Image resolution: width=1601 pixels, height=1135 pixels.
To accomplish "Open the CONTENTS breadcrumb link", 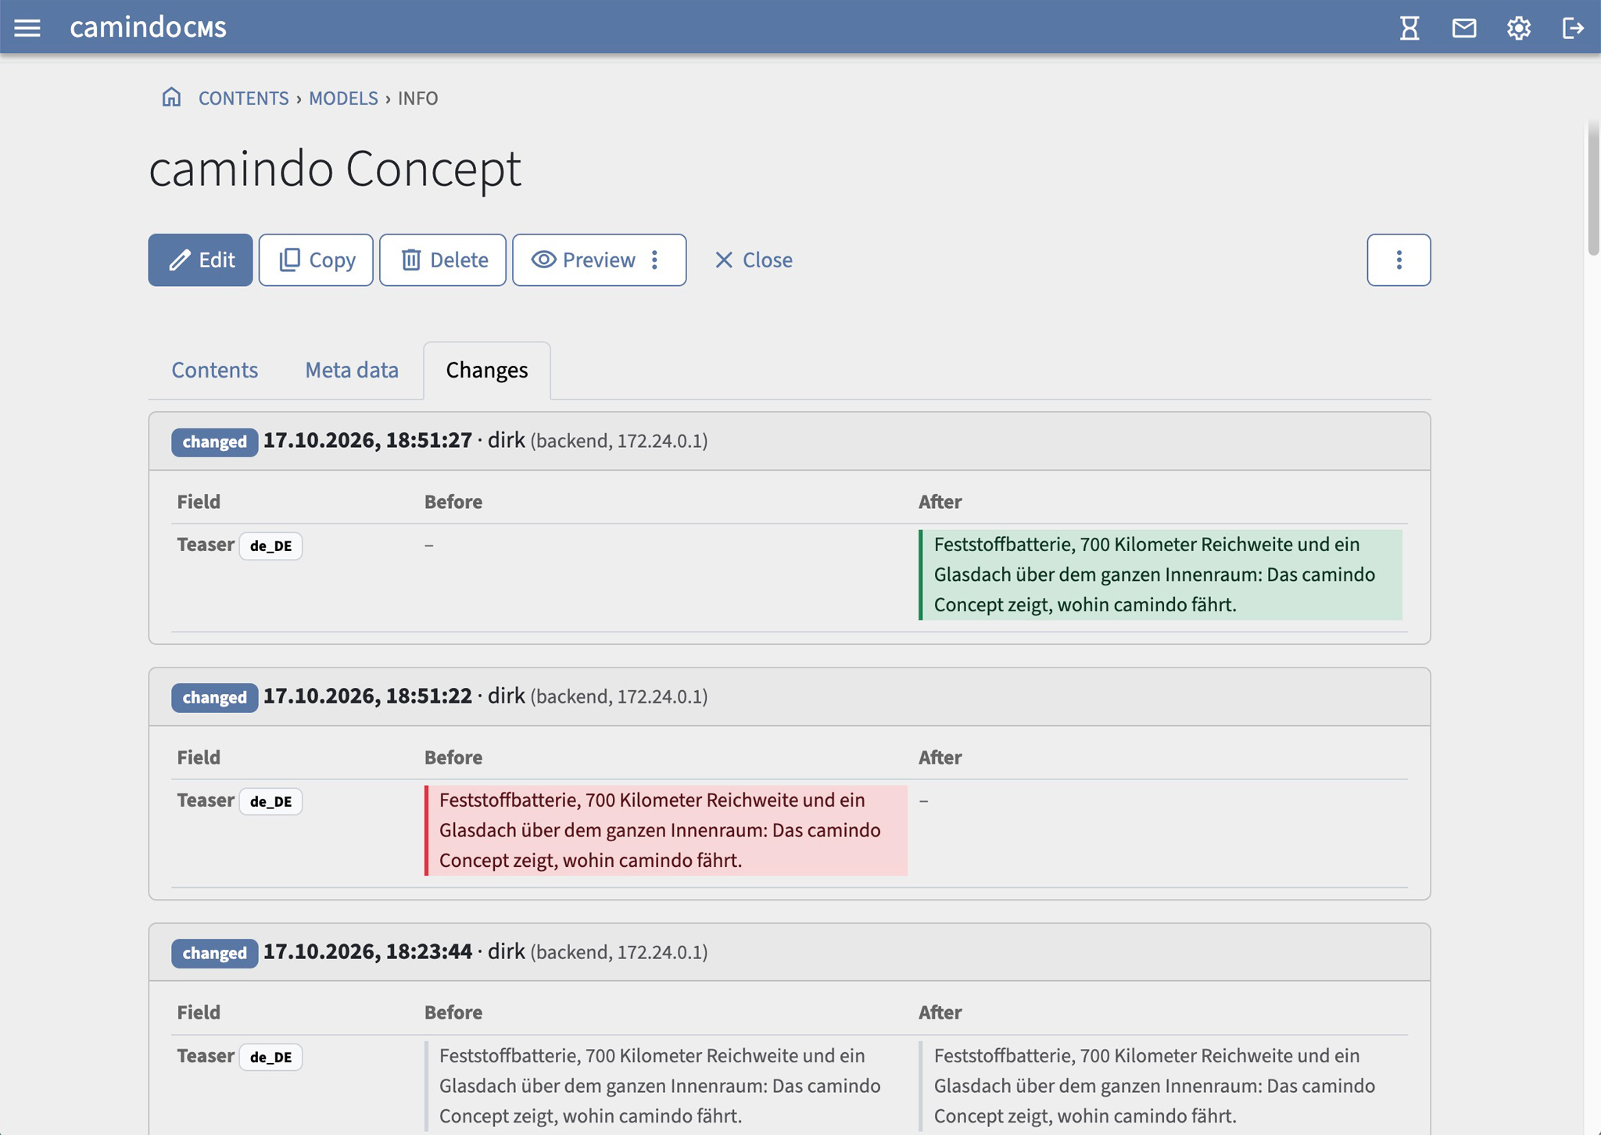I will click(243, 98).
